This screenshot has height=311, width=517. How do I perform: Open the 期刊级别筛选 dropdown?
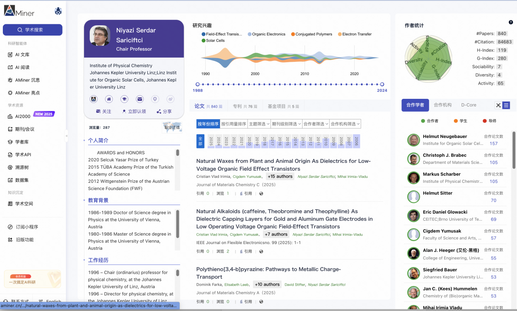click(x=287, y=124)
